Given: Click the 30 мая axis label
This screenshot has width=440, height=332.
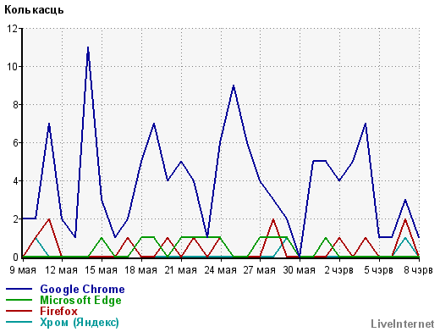Looking at the screenshot, I should click(x=300, y=270).
